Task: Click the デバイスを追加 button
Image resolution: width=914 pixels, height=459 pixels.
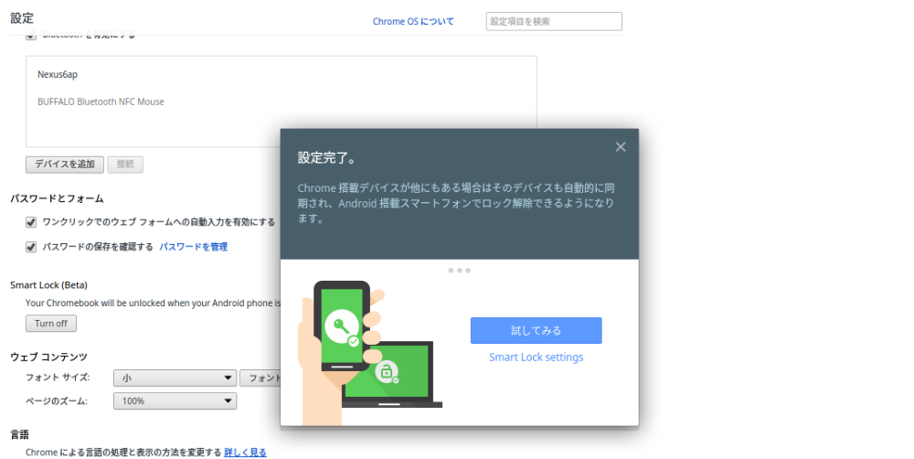Action: (x=65, y=165)
